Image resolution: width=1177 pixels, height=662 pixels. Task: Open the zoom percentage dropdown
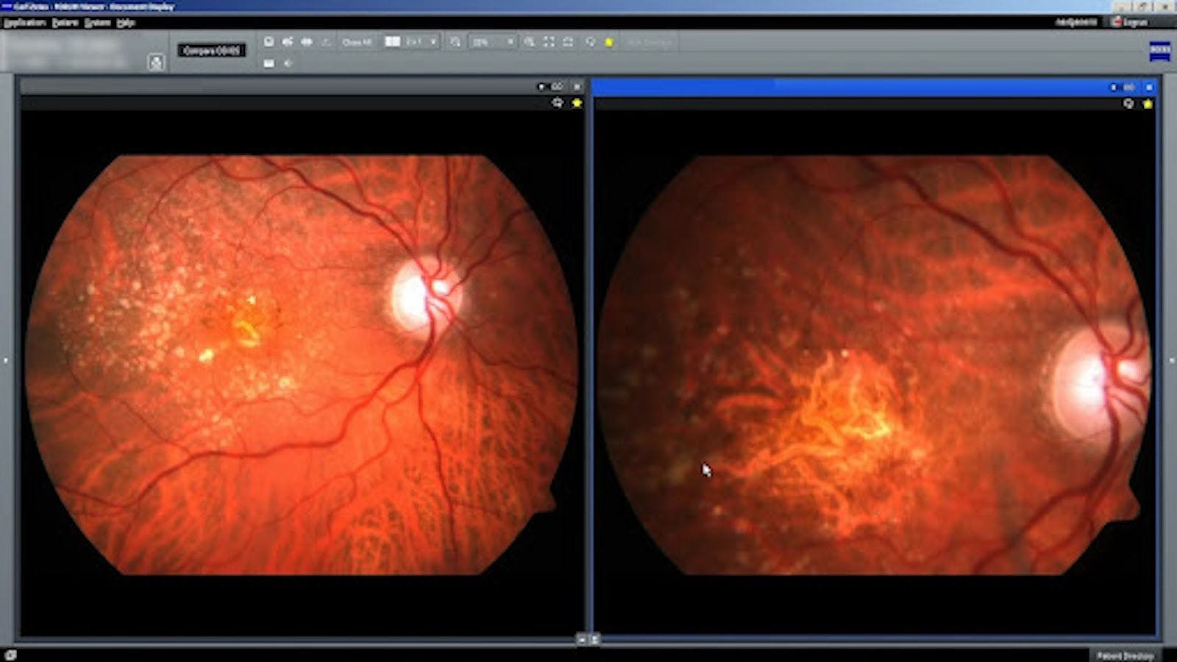[x=493, y=43]
